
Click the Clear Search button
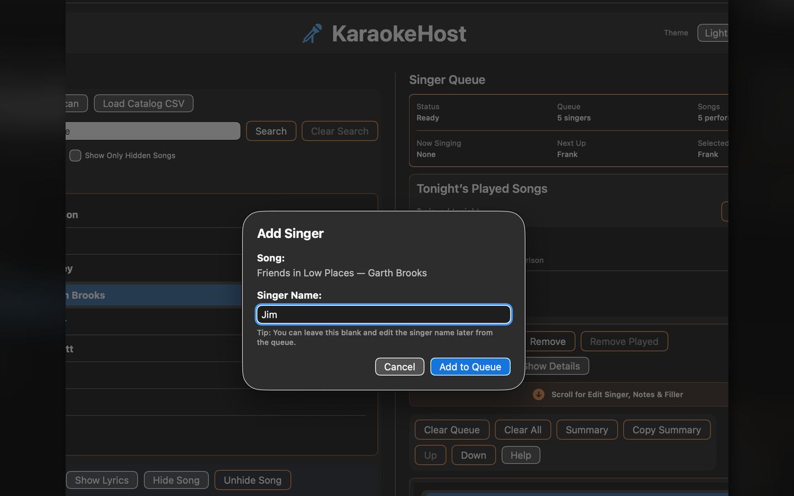[x=340, y=131]
